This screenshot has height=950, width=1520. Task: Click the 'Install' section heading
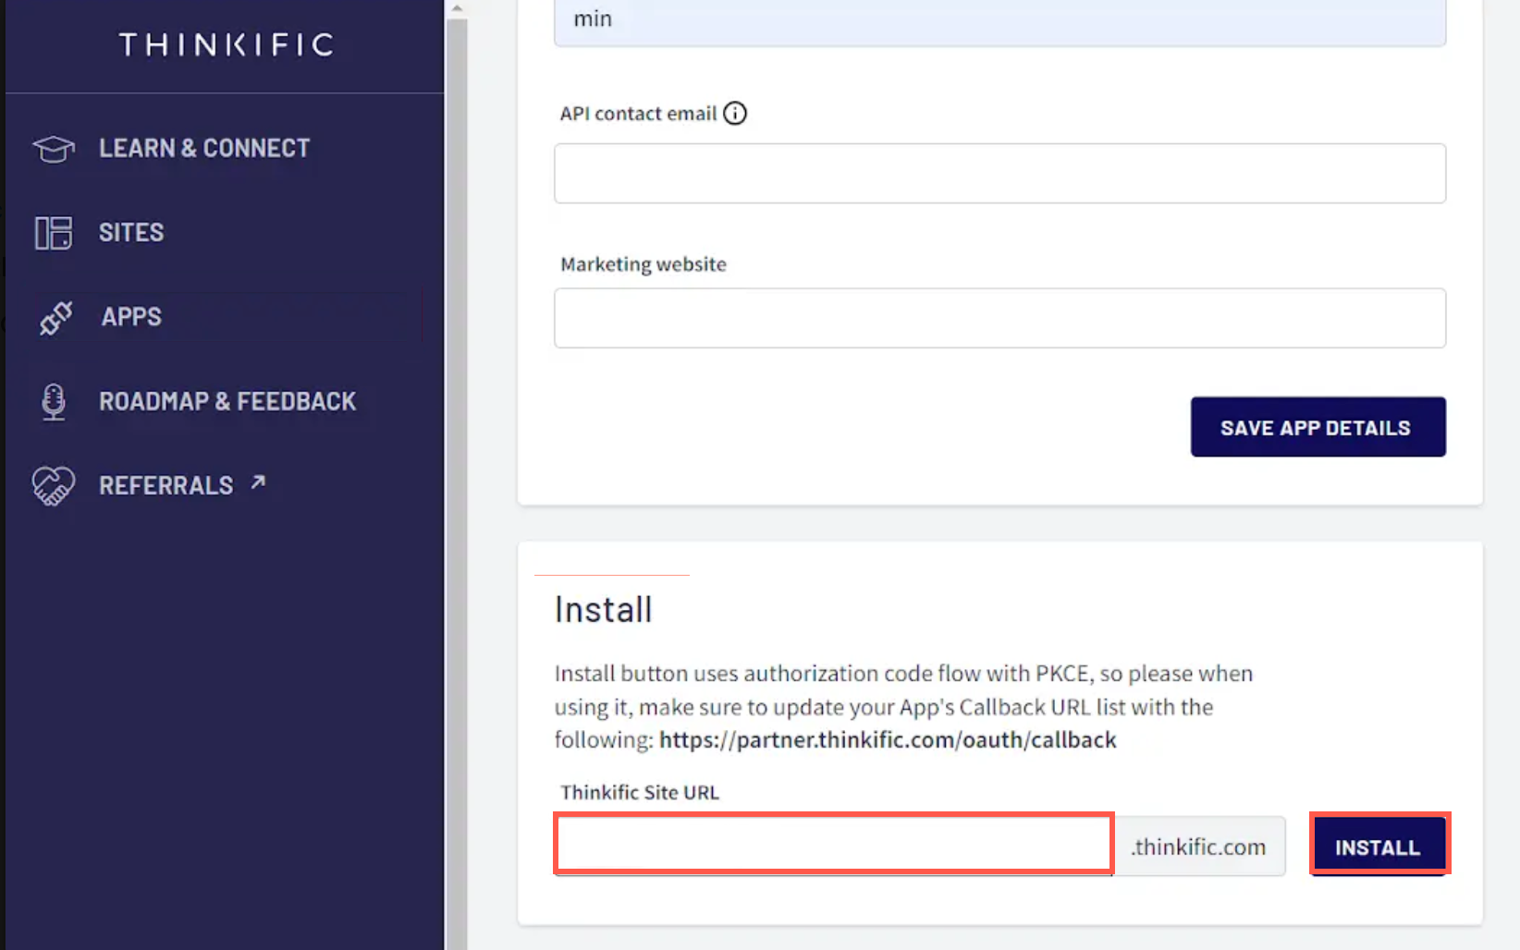tap(604, 610)
